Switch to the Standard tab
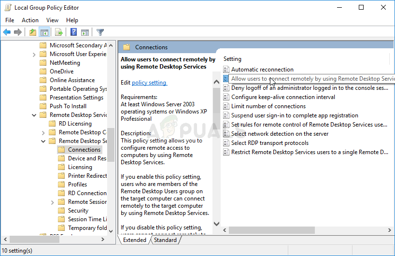Viewport: 395px width, 256px height. coord(165,240)
